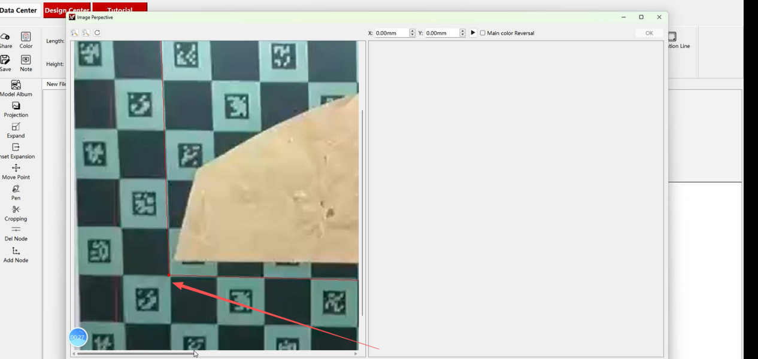This screenshot has width=758, height=359.
Task: Click the horizontal scrollbar under the image
Action: [x=135, y=354]
